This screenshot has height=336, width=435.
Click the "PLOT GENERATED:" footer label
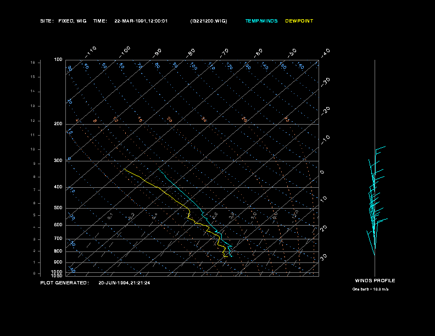65,283
